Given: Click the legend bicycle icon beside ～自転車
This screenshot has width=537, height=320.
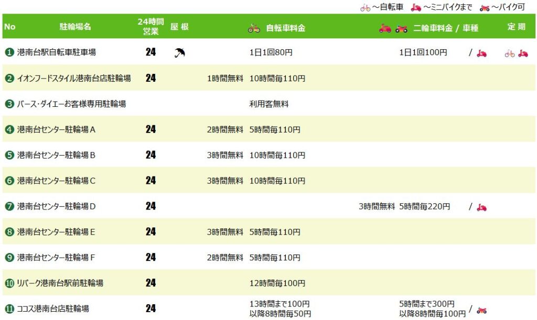Looking at the screenshot, I should [366, 7].
